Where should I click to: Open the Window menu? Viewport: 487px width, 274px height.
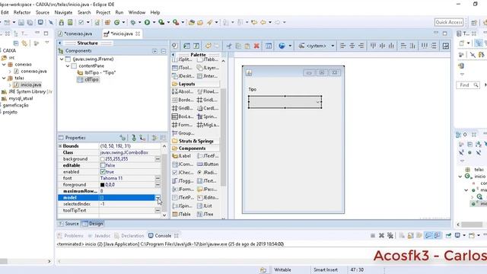[x=137, y=12]
